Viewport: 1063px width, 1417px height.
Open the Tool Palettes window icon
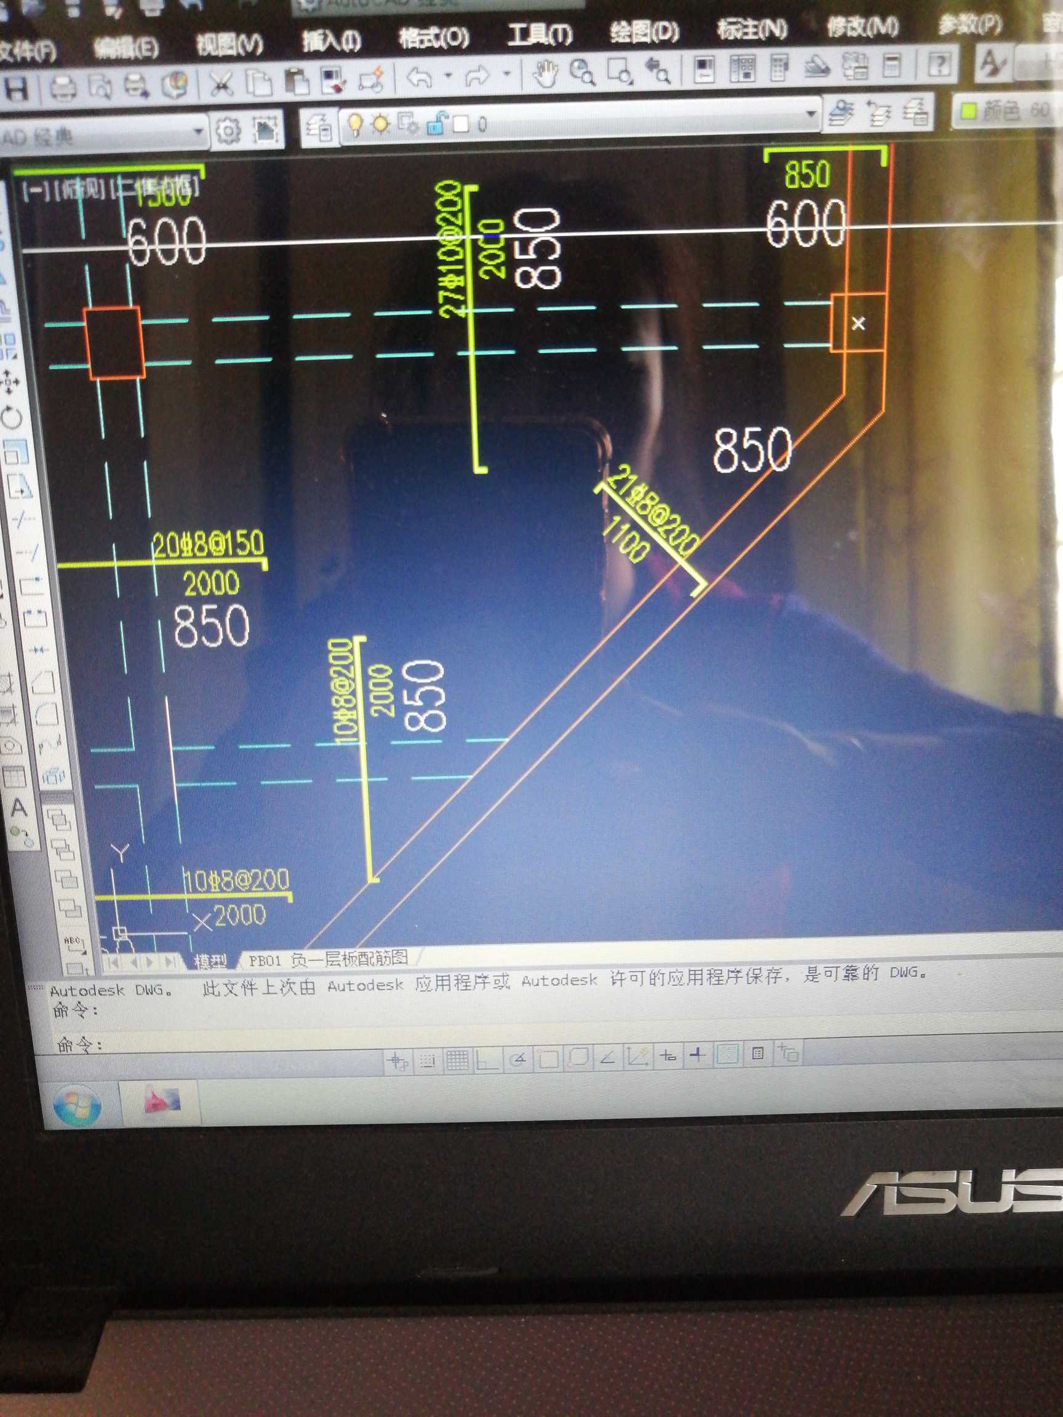click(779, 68)
